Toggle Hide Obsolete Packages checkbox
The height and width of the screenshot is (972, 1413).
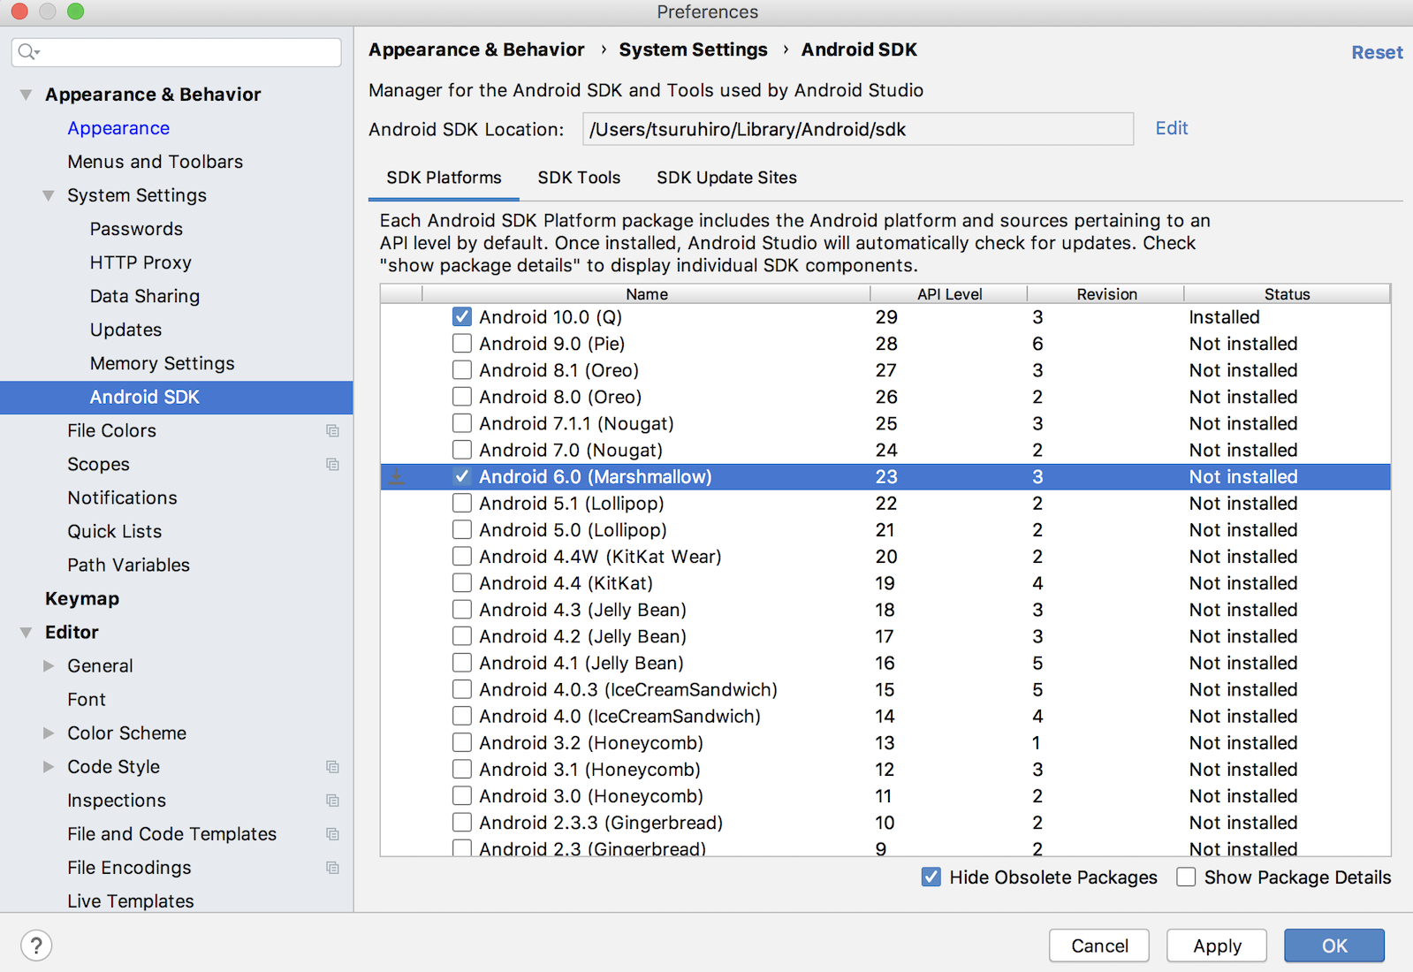pyautogui.click(x=931, y=877)
